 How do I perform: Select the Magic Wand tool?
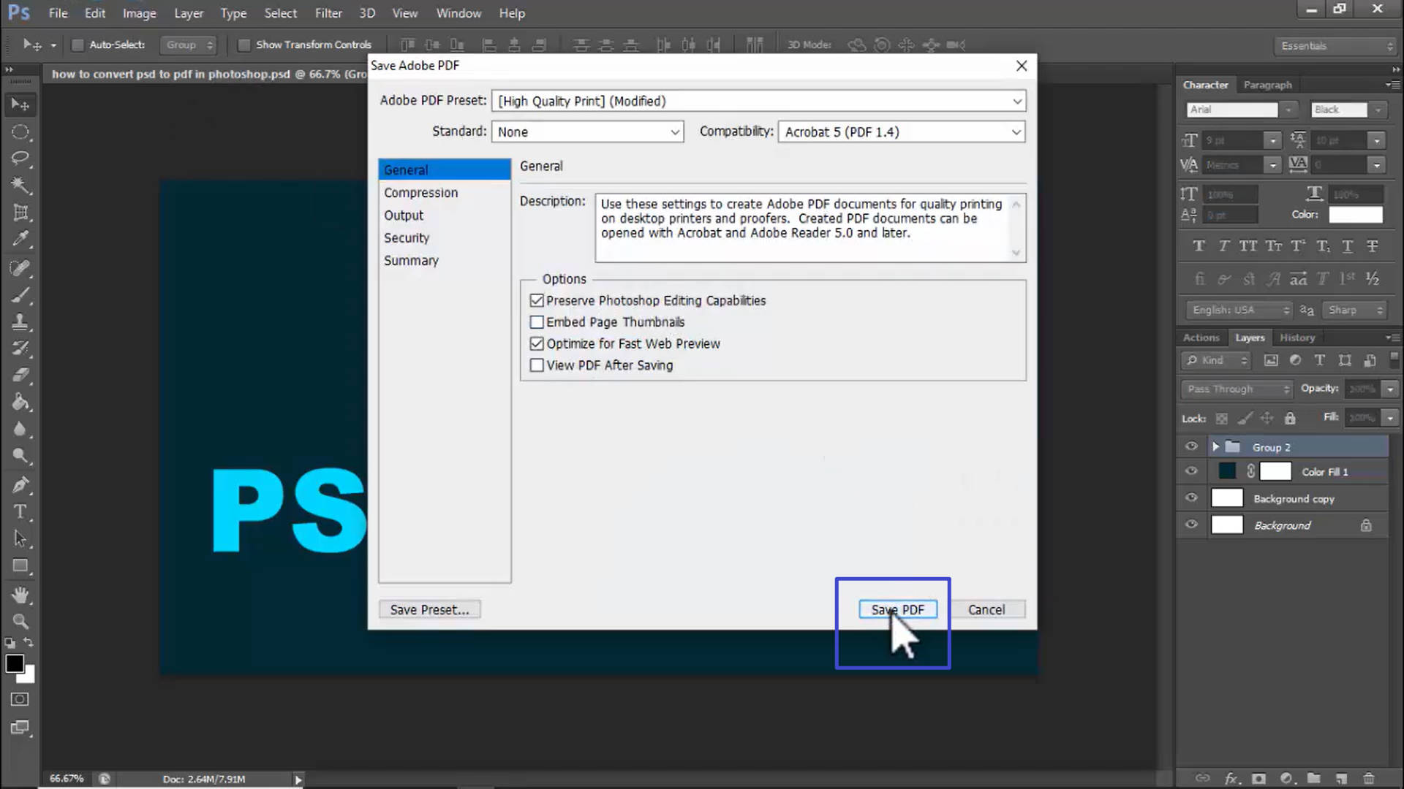click(x=20, y=186)
